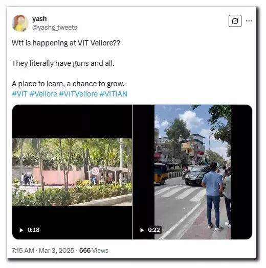This screenshot has height=268, width=266.
Task: Click the line "They literally have guns and all."
Action: (63, 63)
